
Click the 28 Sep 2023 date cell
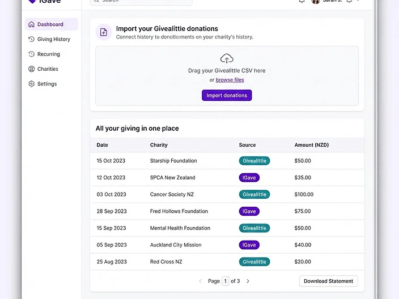[x=112, y=211]
